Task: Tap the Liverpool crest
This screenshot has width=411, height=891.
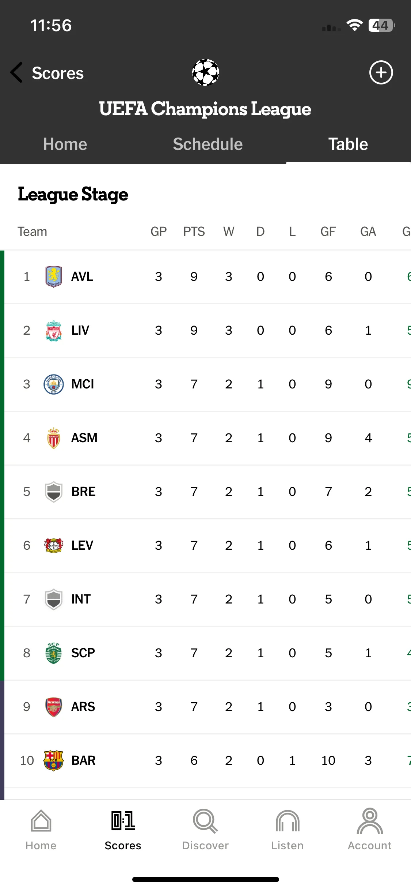Action: [x=54, y=330]
